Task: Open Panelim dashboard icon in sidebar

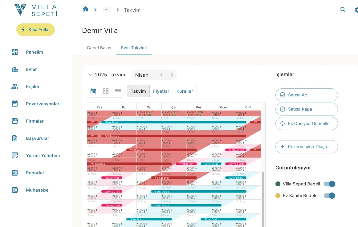Action: (x=15, y=52)
